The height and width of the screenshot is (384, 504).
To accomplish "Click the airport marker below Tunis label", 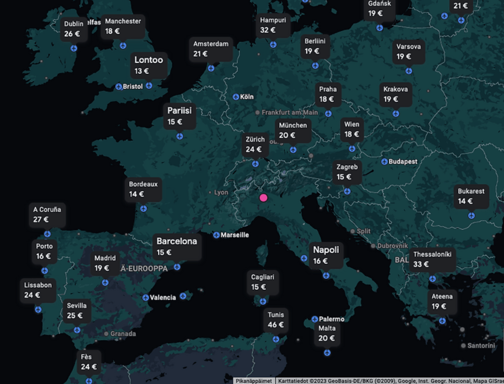I will click(x=276, y=339).
